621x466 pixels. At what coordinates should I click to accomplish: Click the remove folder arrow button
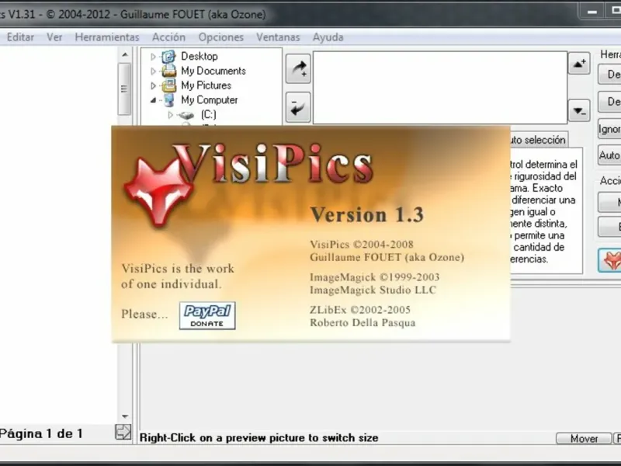[298, 107]
